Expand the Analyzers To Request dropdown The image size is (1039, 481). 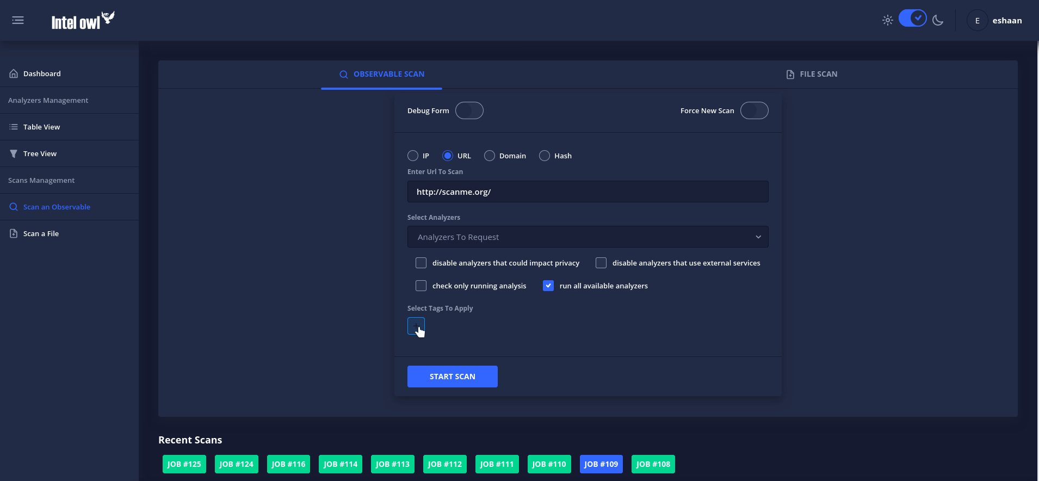coord(587,237)
